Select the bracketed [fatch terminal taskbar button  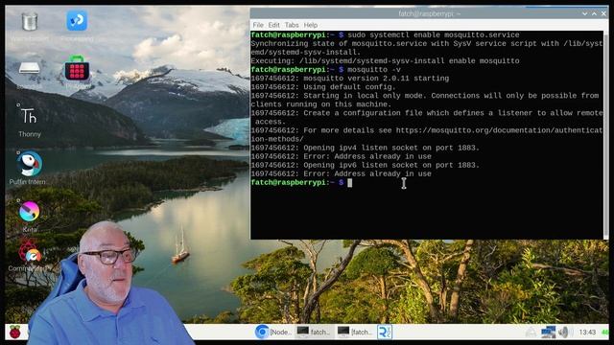[x=355, y=333]
